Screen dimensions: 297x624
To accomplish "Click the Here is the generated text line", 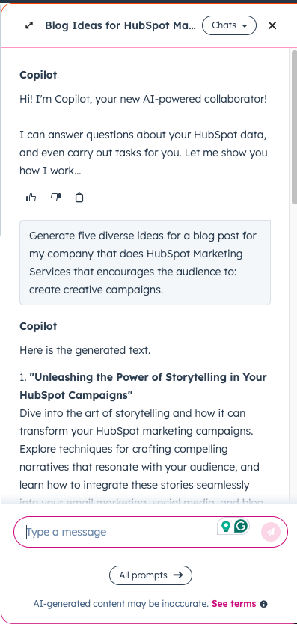I will point(85,351).
